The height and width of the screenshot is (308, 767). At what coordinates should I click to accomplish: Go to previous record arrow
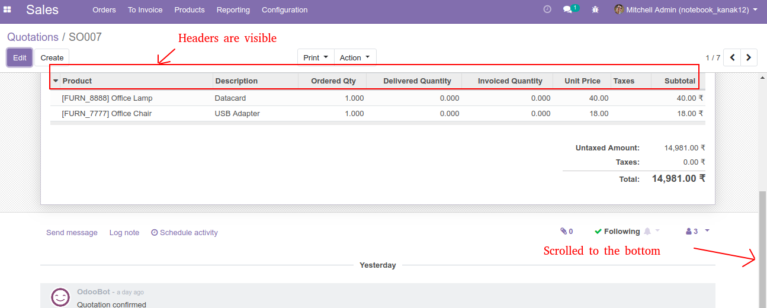(x=733, y=57)
